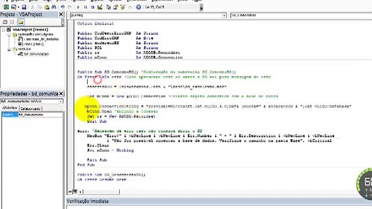Switch to Microsoft Excel view icon
Viewport: 372px width, 209px height.
pyautogui.click(x=6, y=7)
